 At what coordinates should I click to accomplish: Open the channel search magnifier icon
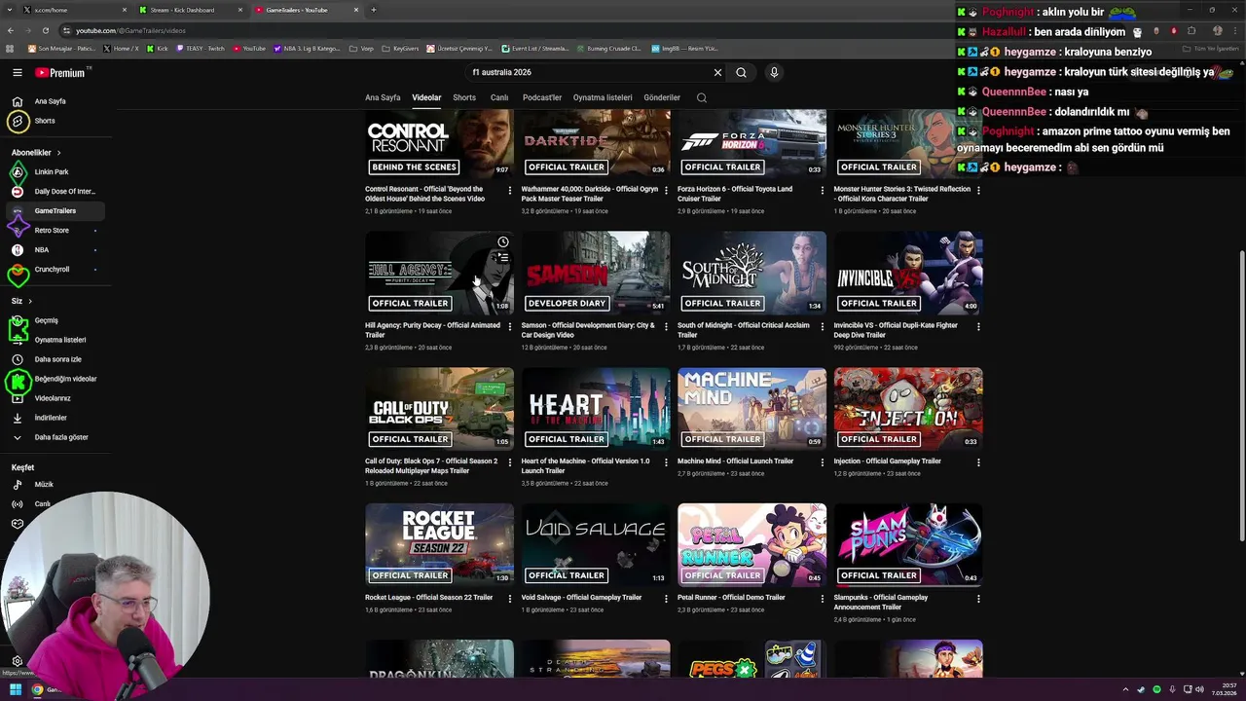[702, 97]
